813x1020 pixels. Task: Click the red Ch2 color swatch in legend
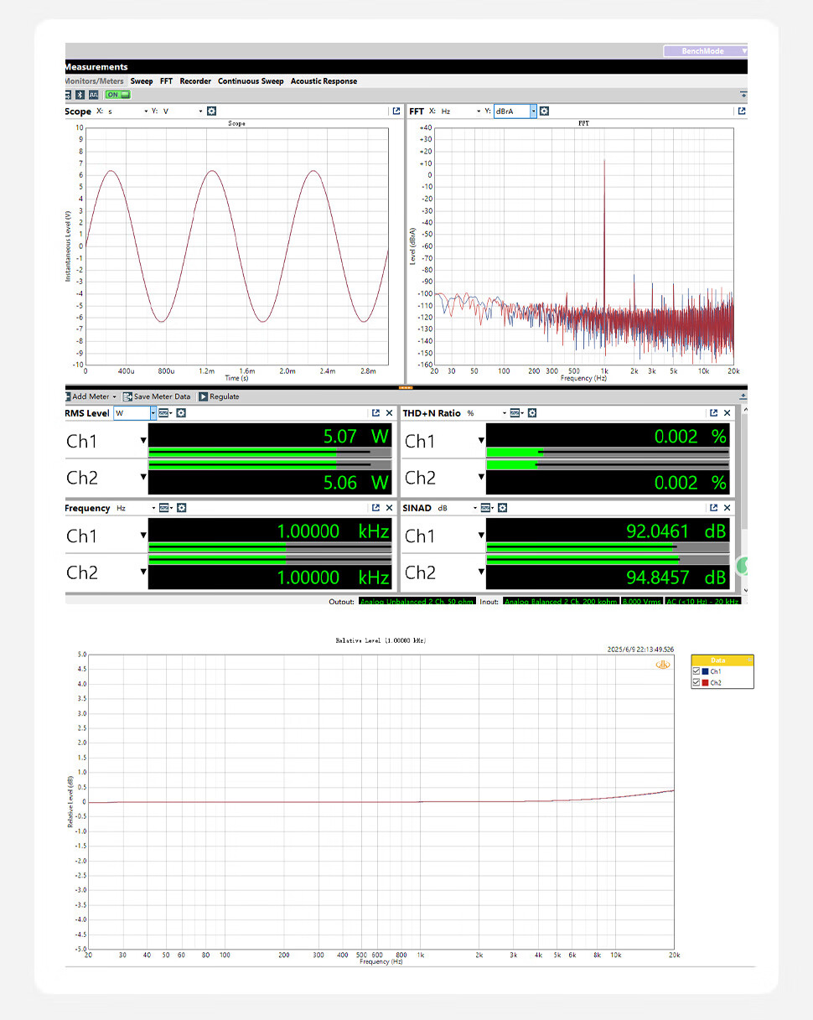tap(706, 683)
